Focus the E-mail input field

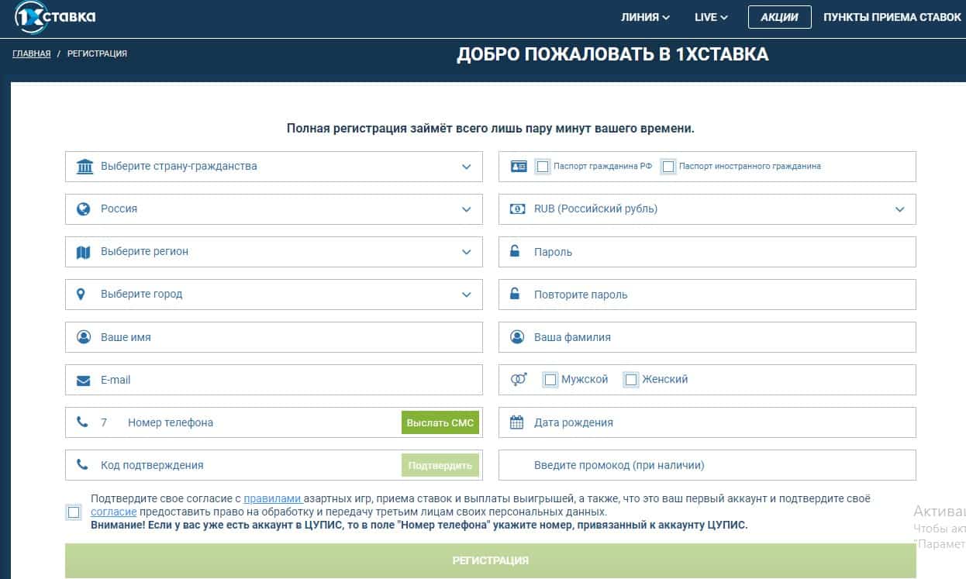274,380
